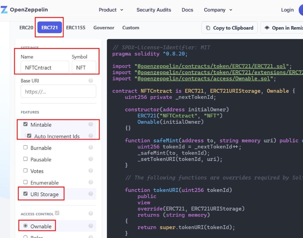Expand the Company dropdown menu
This screenshot has height=238, width=303.
click(218, 10)
